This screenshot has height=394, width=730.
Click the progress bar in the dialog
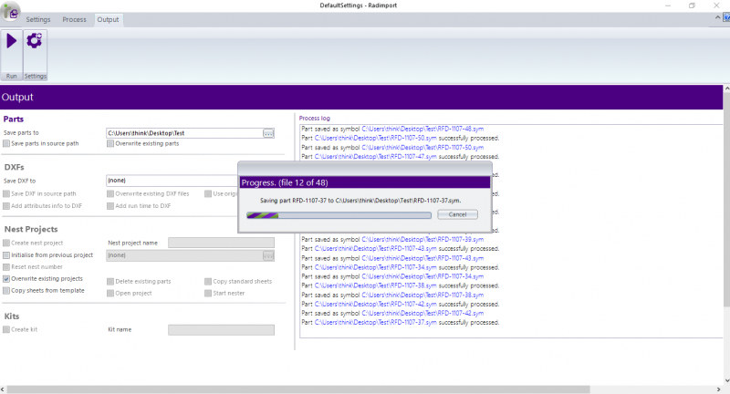pos(339,214)
